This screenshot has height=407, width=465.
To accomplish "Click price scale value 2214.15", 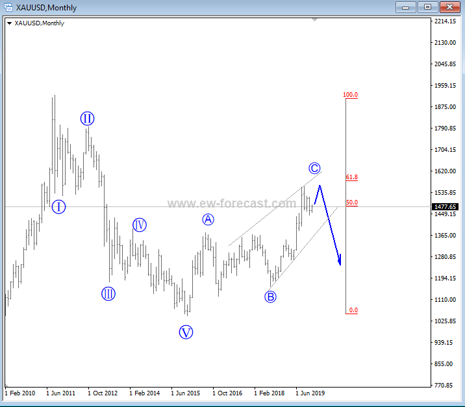I will coord(445,21).
